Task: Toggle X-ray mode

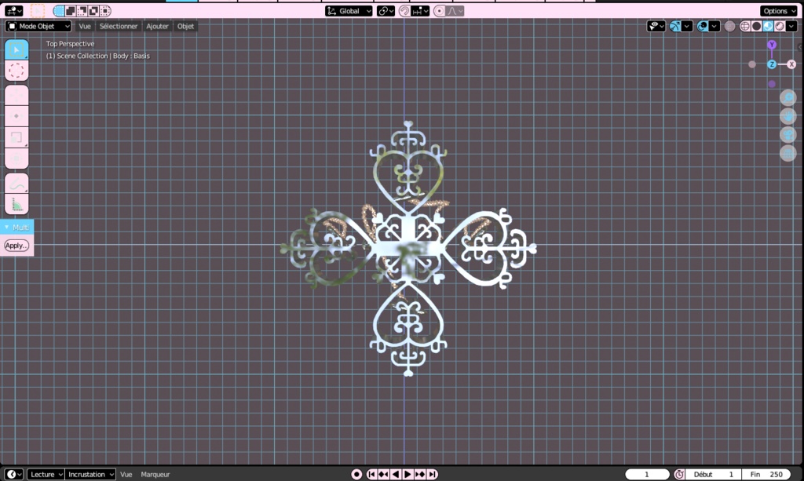Action: pyautogui.click(x=729, y=26)
